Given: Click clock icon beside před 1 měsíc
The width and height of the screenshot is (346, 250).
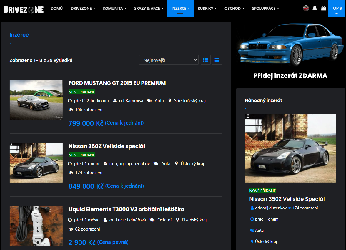Looking at the screenshot, I should (70, 220).
